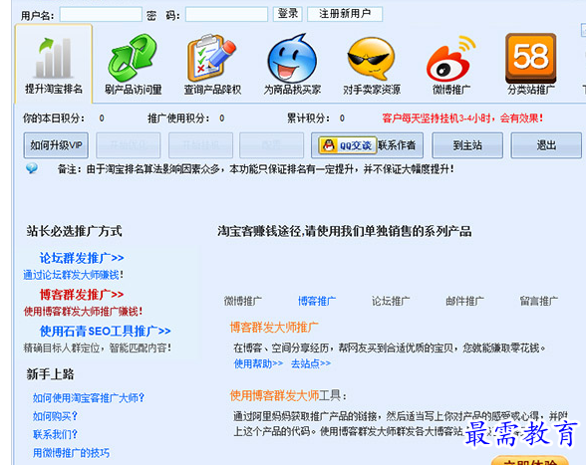
Task: Click the speech bubble note icon
Action: point(32,169)
